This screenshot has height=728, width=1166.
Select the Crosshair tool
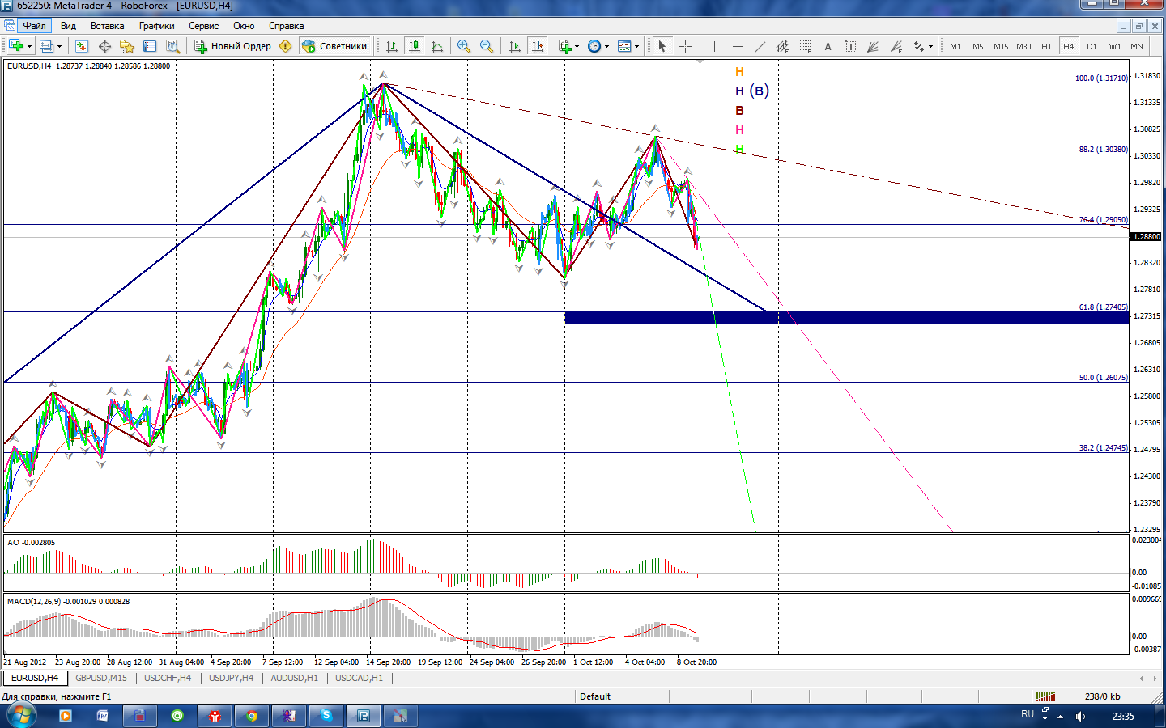[685, 46]
